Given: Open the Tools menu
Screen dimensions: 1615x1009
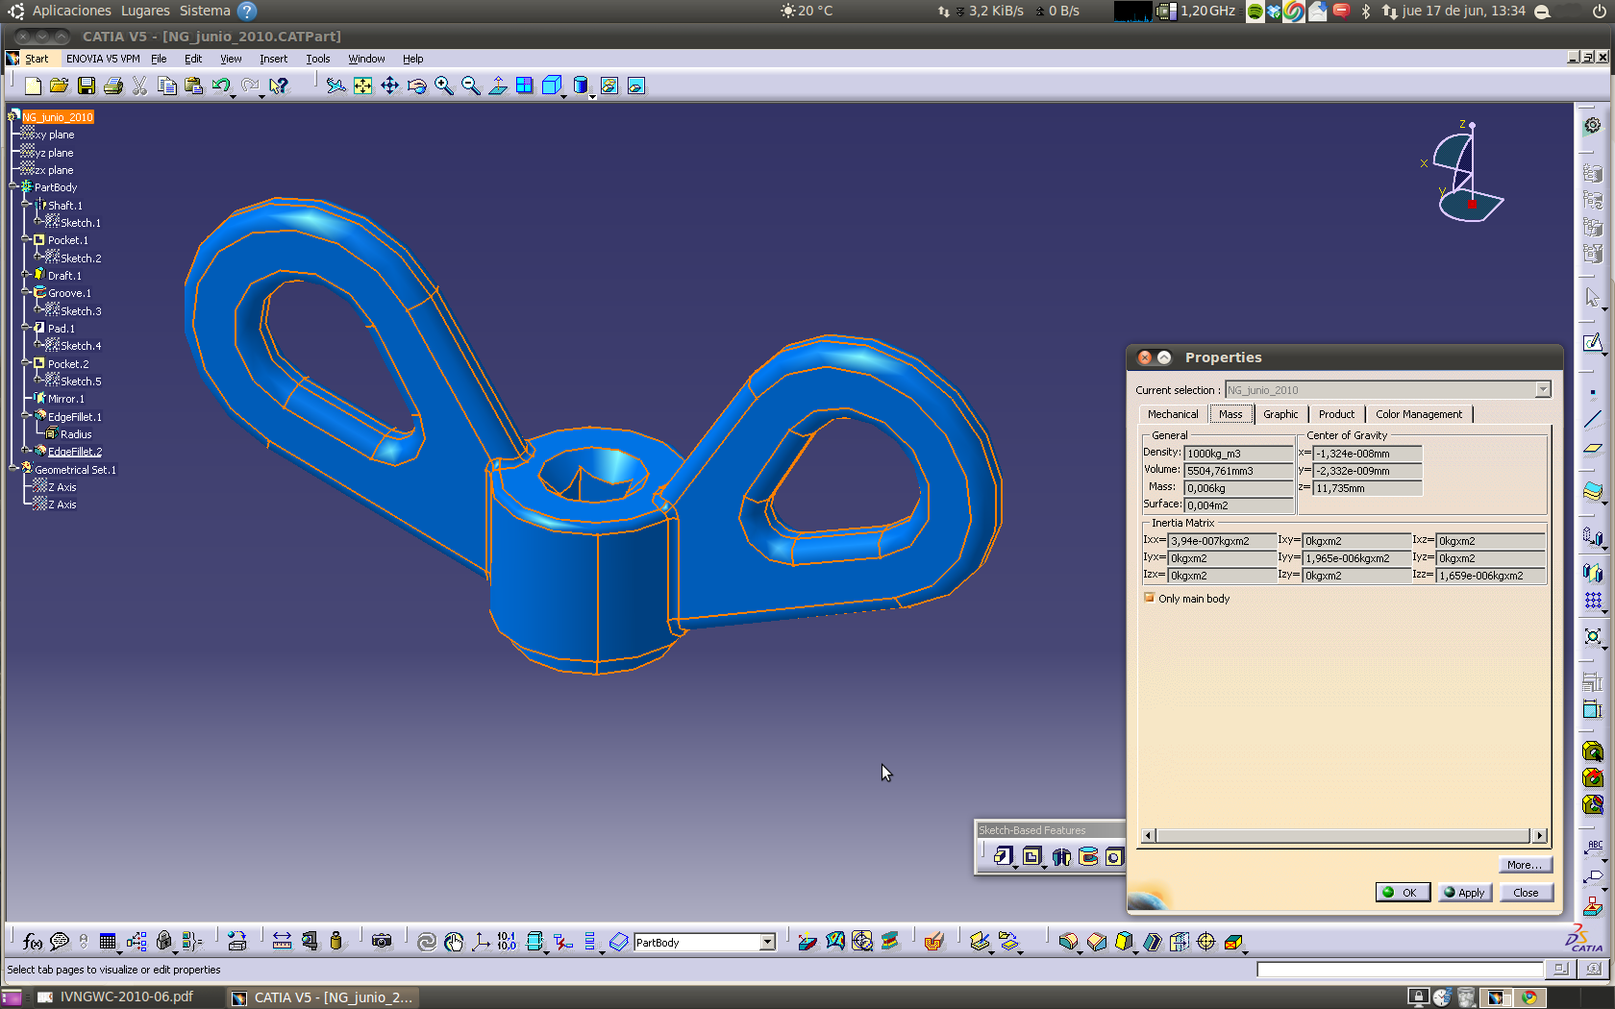Looking at the screenshot, I should coord(317,59).
